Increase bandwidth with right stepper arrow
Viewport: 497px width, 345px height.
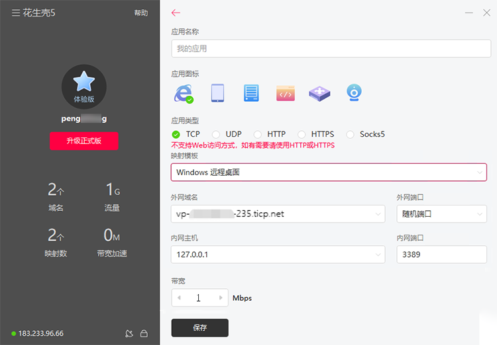pos(221,297)
